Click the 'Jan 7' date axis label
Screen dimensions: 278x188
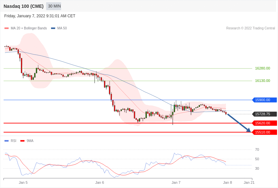(176, 182)
